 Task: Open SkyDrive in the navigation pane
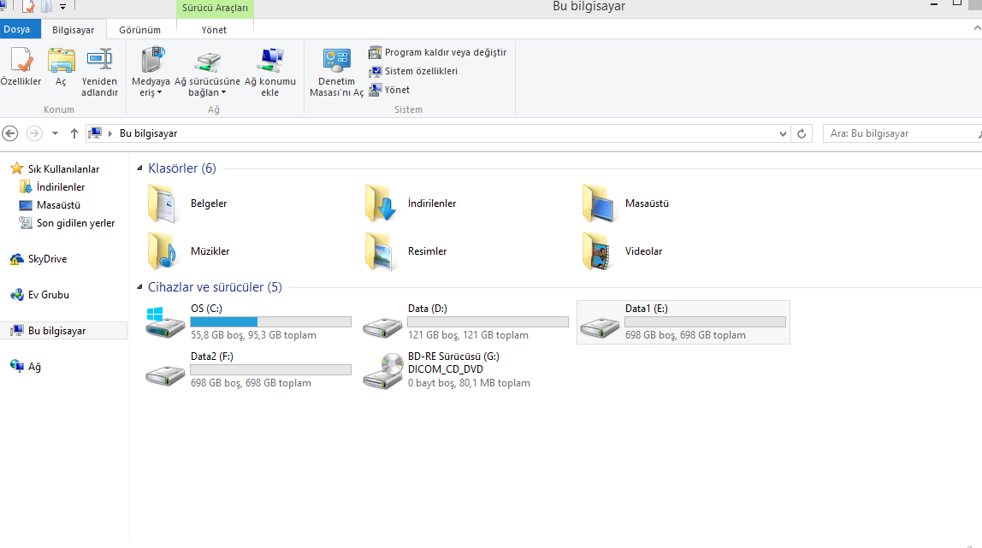(x=47, y=259)
